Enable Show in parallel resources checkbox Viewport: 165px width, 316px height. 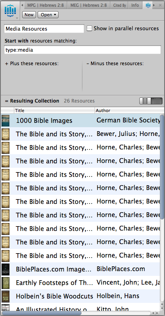coord(89,28)
